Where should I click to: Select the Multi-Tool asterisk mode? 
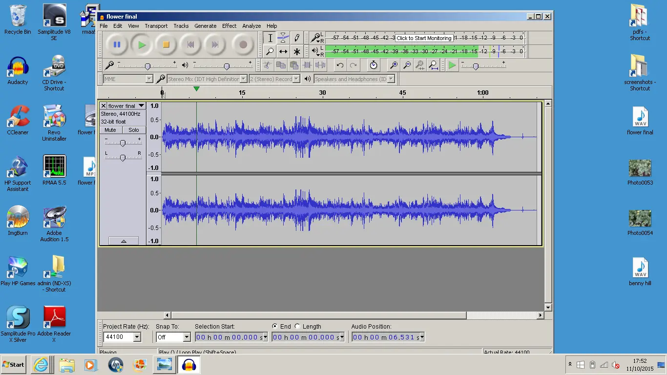pos(296,51)
